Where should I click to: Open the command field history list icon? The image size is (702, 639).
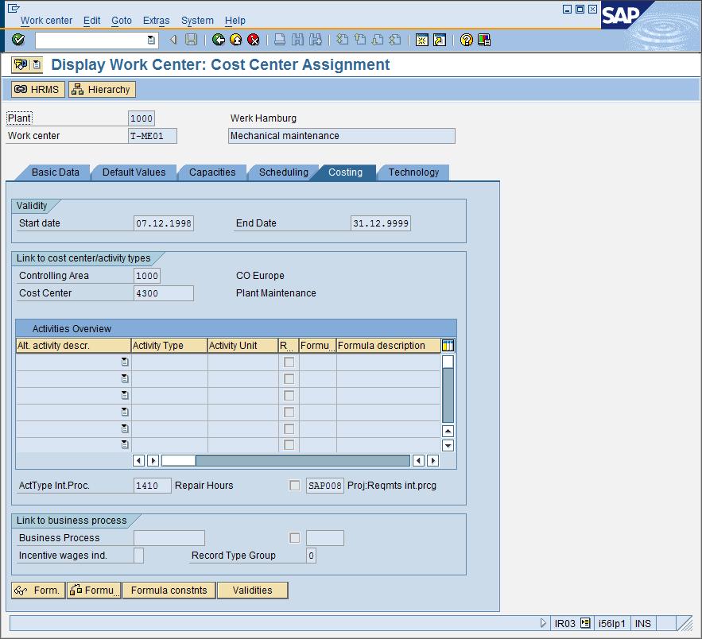pyautogui.click(x=151, y=40)
